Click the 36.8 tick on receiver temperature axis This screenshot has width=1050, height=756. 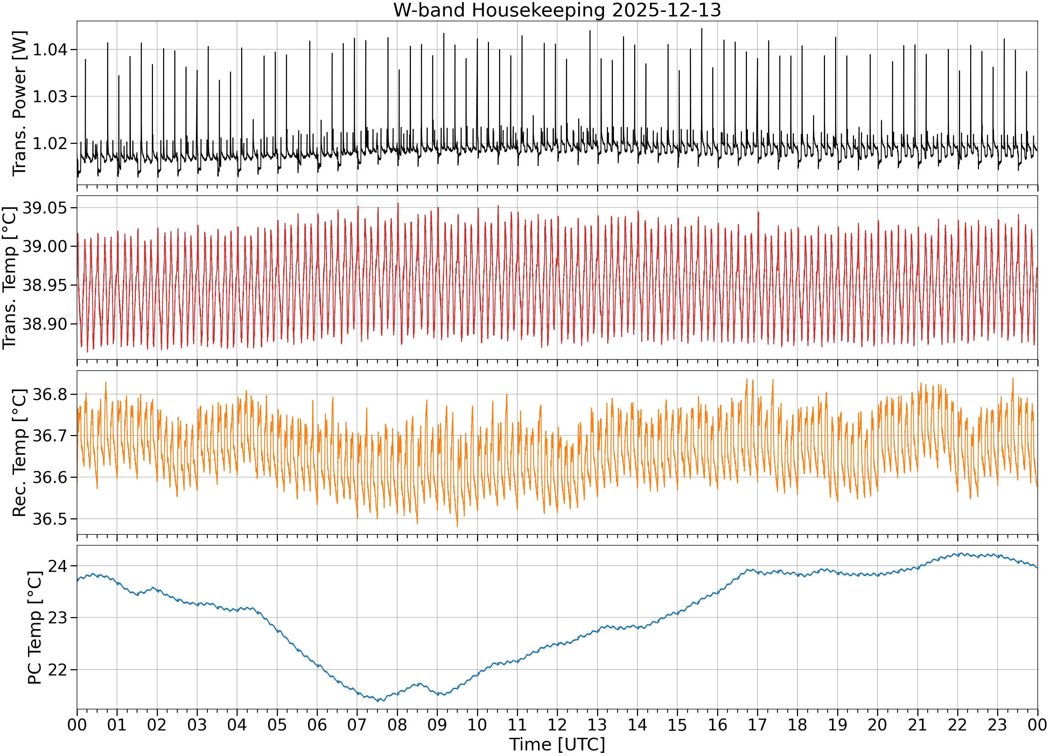pos(50,394)
